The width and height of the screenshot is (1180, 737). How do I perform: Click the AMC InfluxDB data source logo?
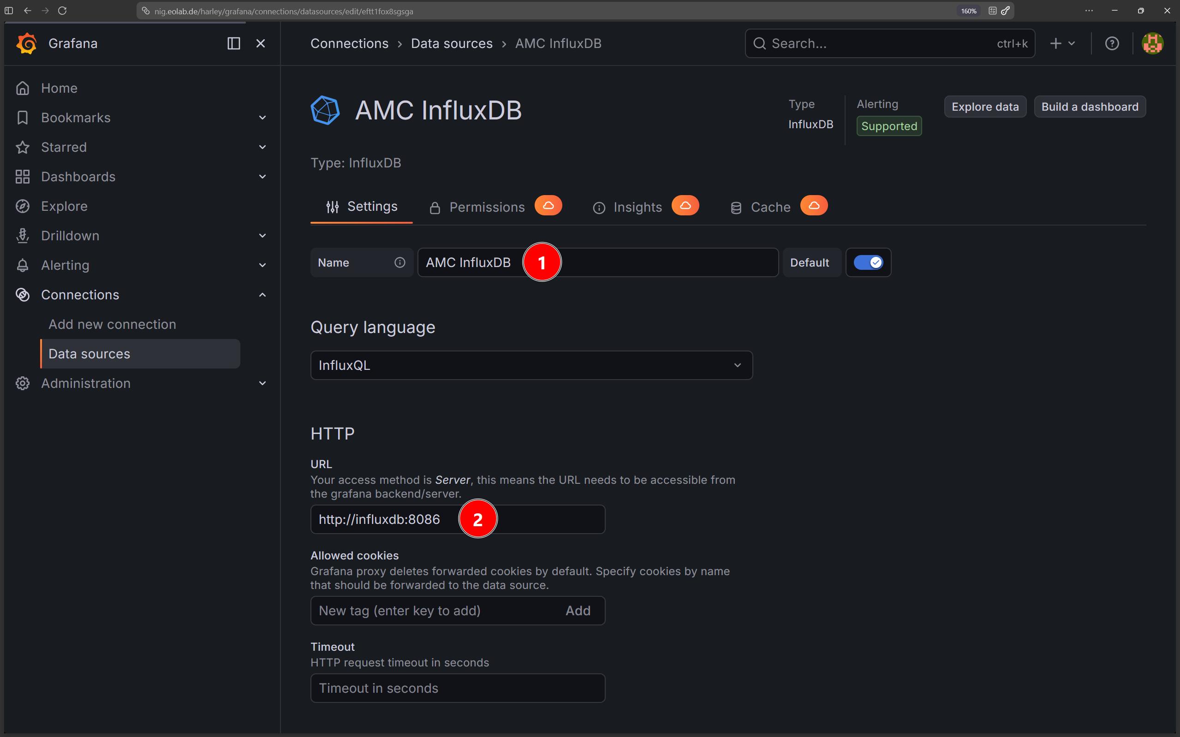[325, 110]
